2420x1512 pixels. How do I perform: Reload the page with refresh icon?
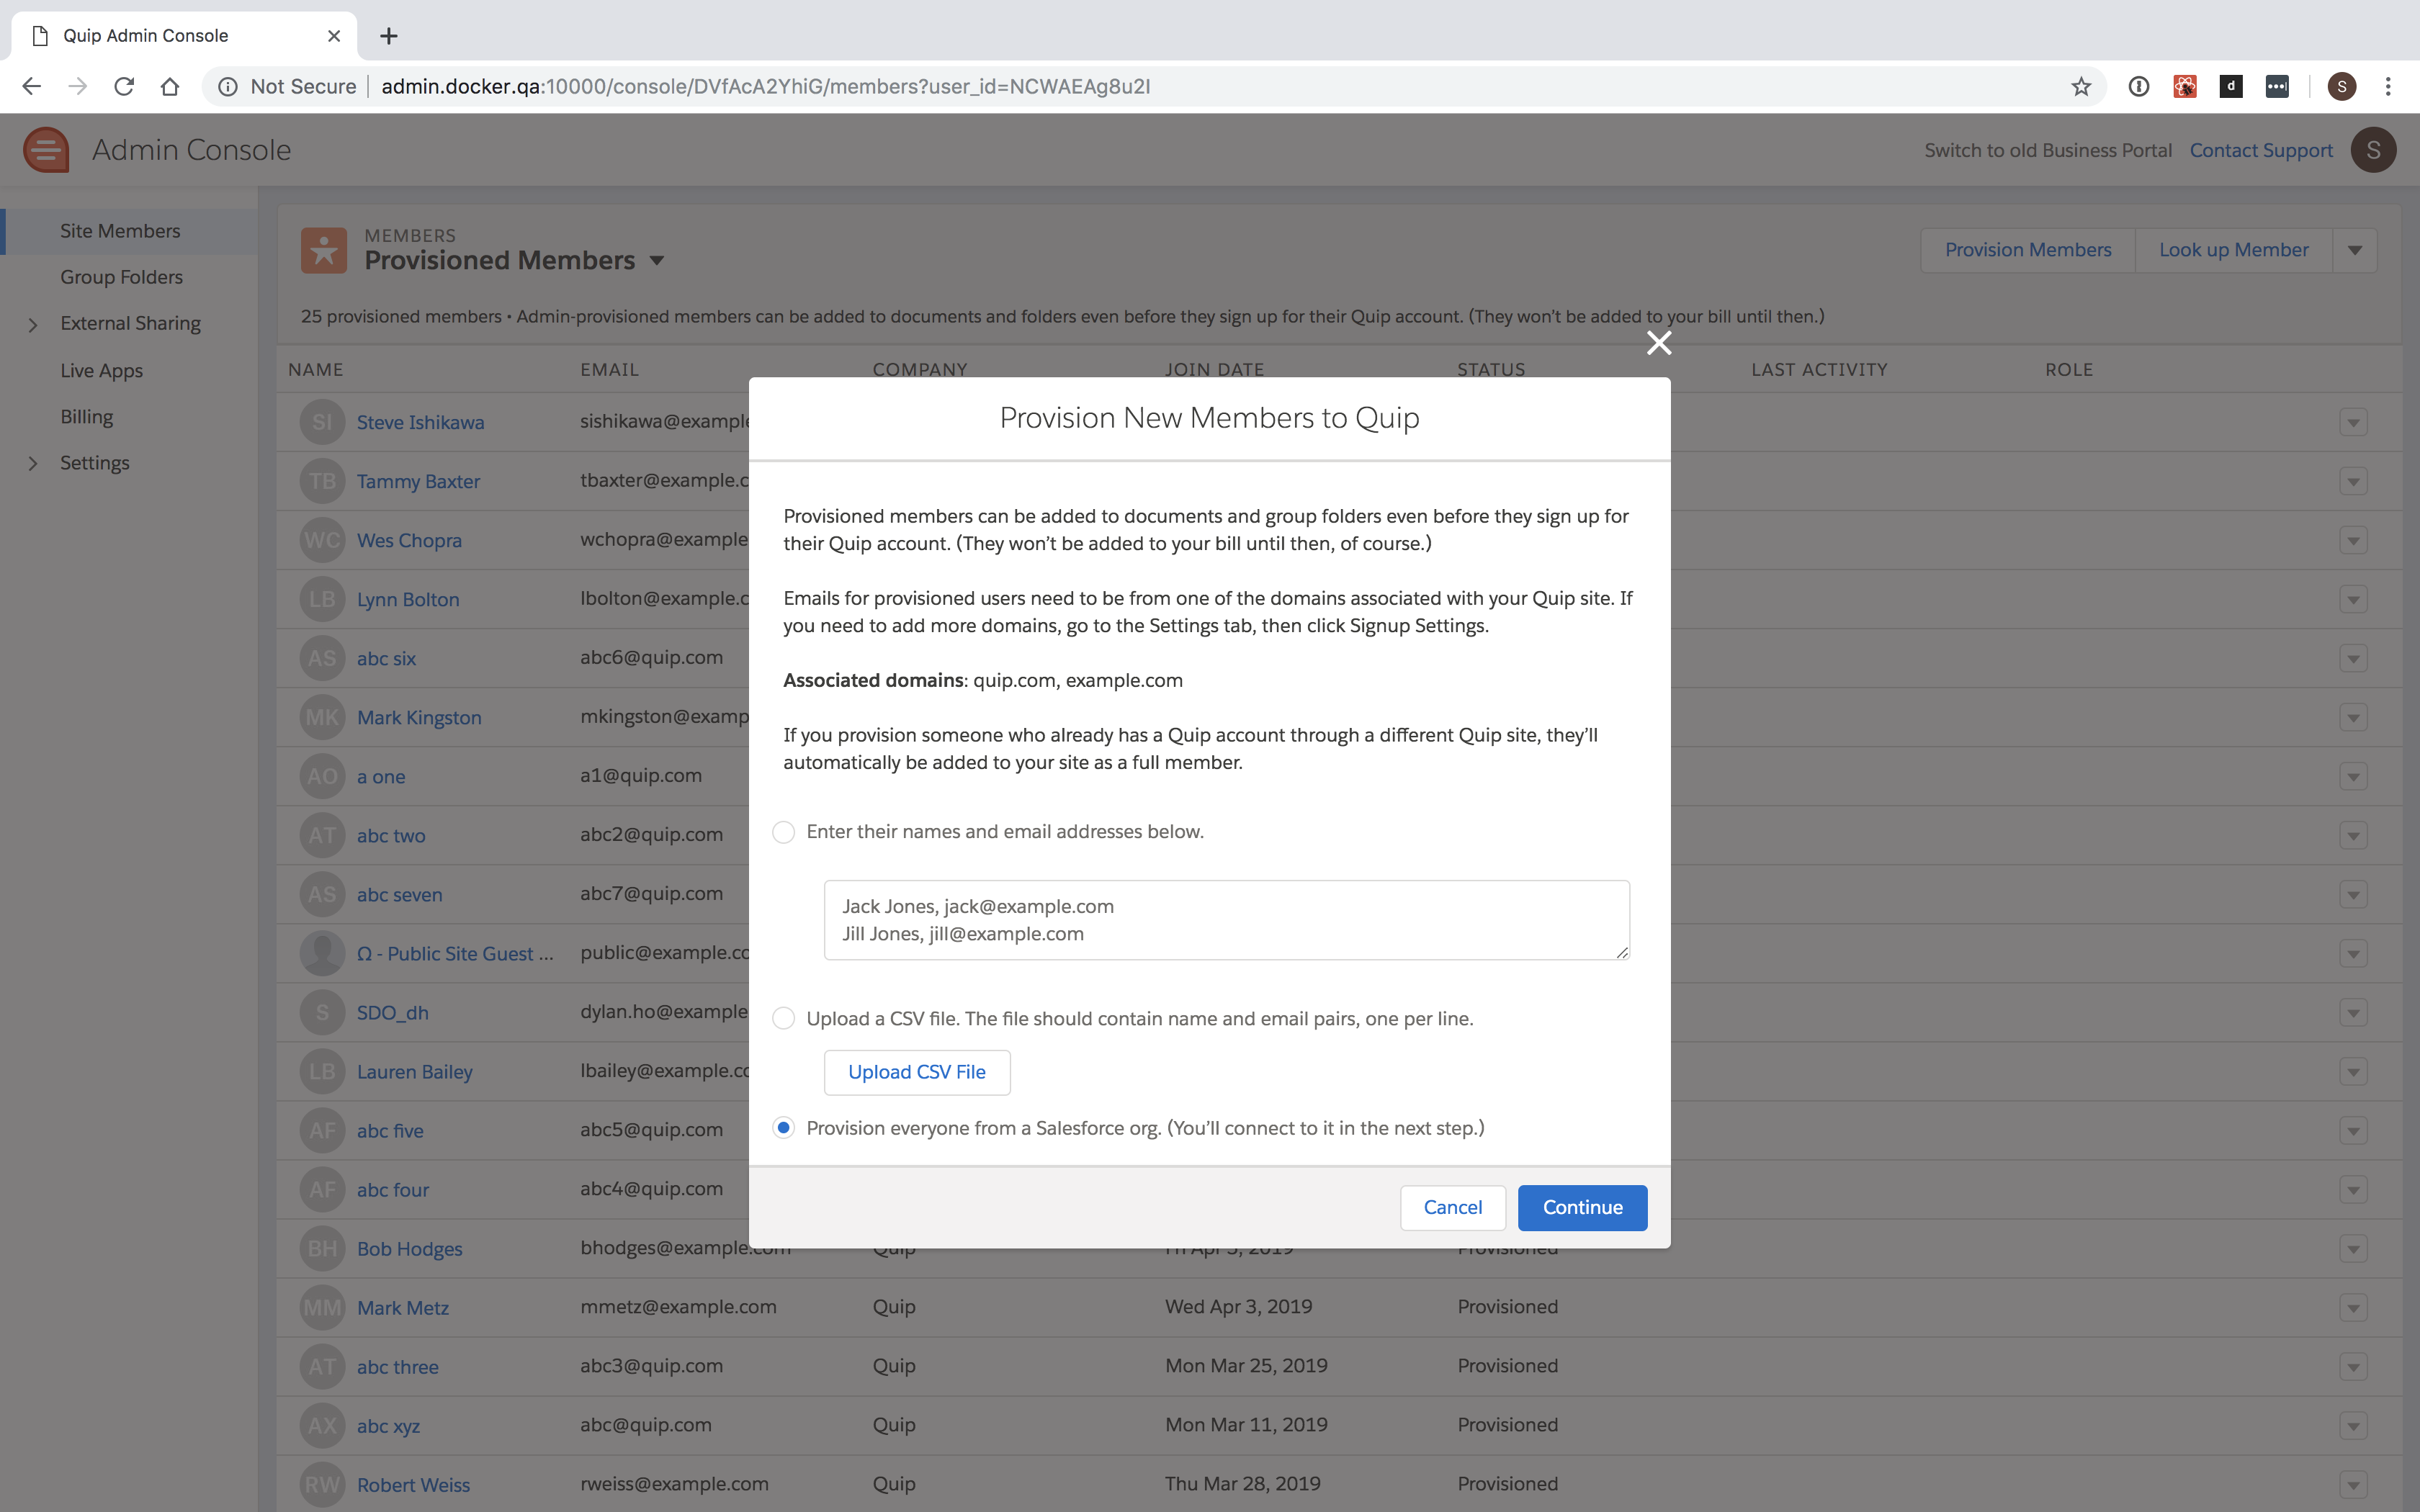click(124, 87)
